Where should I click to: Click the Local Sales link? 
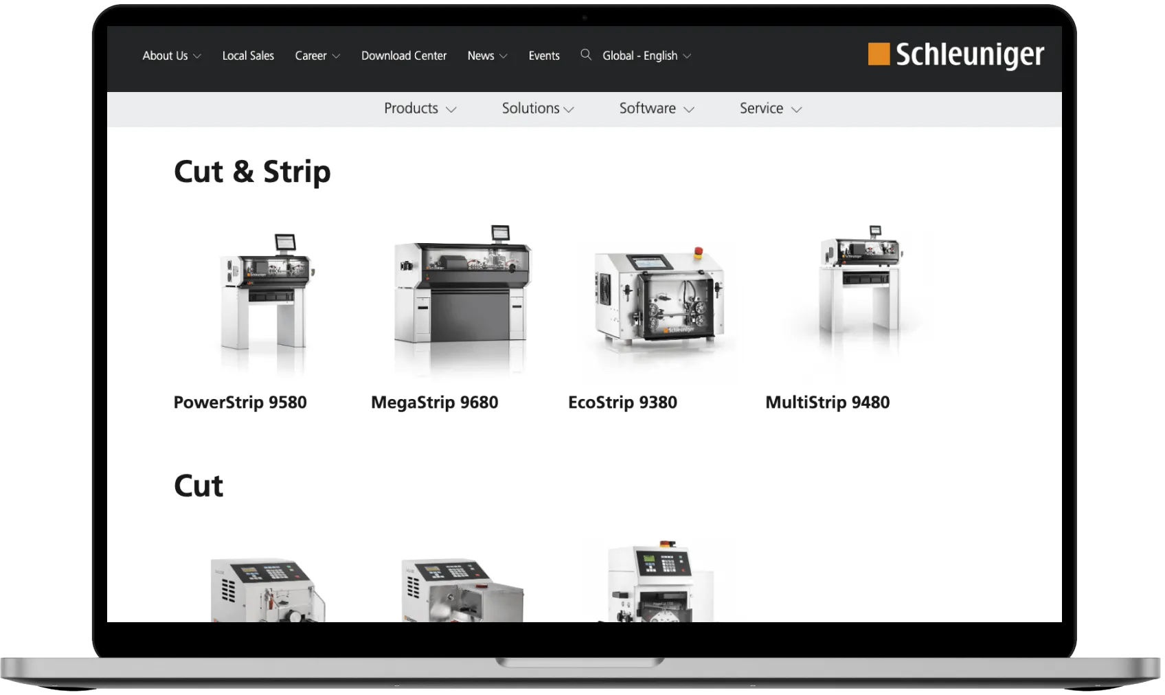[248, 56]
